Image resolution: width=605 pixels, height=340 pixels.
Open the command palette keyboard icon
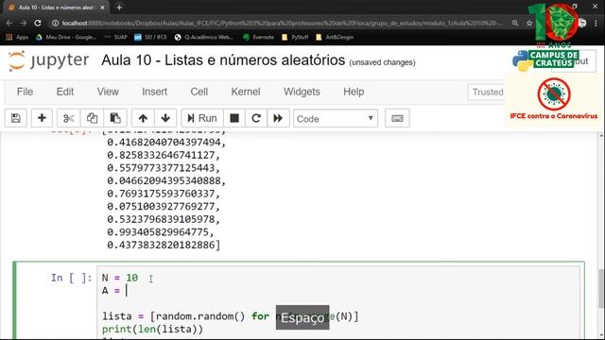click(x=397, y=118)
